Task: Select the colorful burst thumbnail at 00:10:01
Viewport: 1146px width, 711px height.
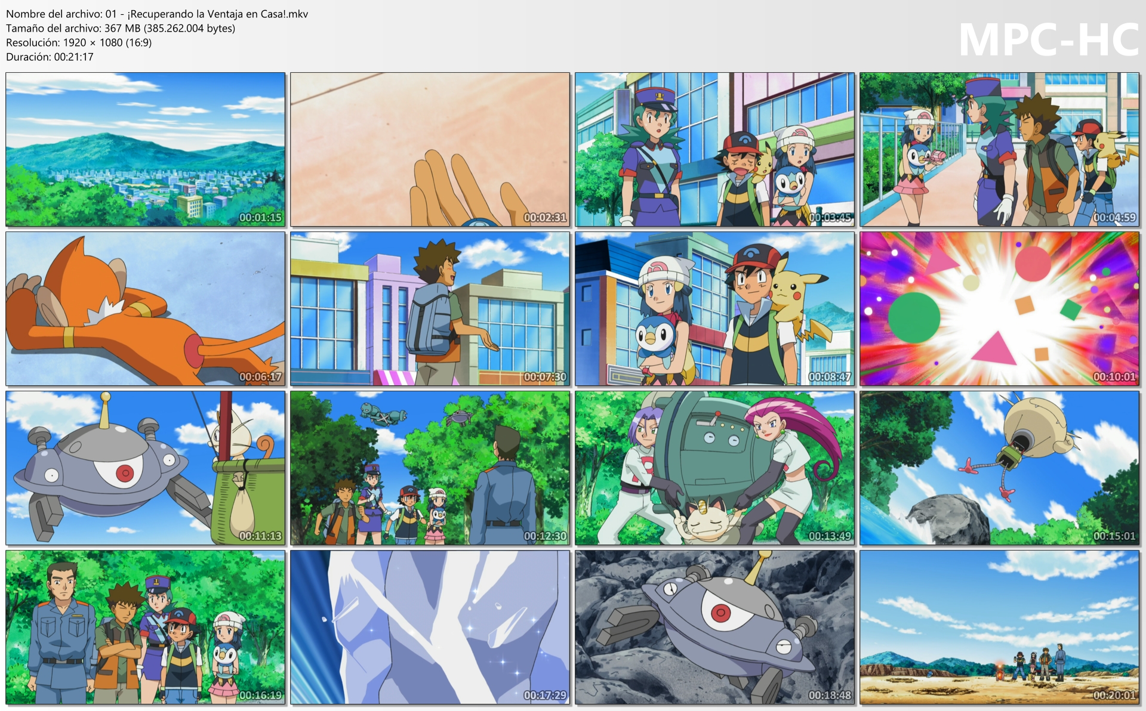Action: [x=999, y=308]
